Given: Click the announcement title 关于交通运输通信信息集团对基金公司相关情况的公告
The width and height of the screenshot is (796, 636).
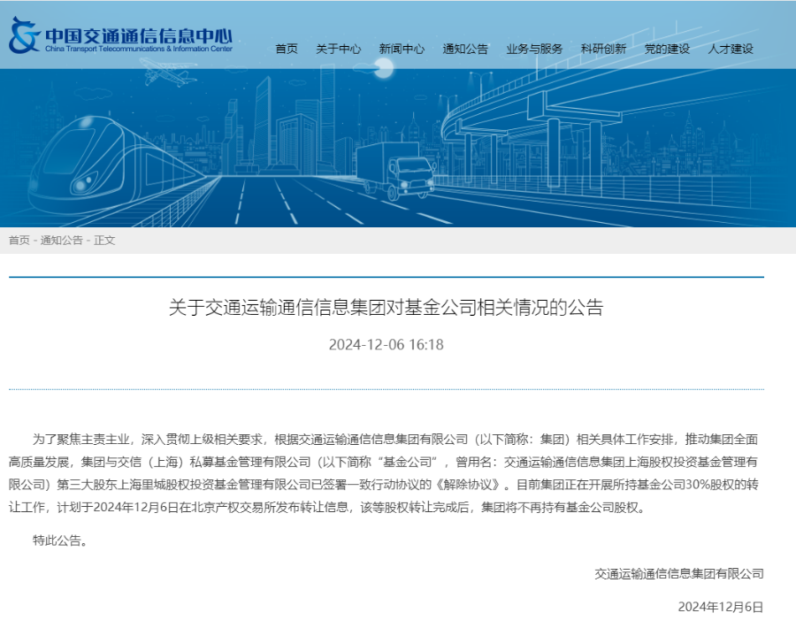Looking at the screenshot, I should (386, 308).
